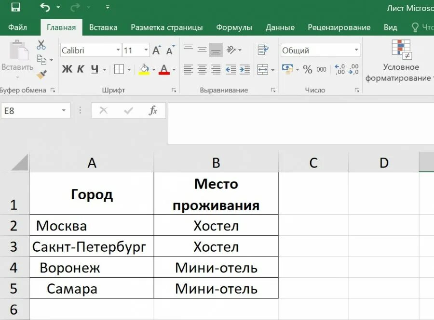Open the Customize Quick Access Toolbar dropdown
The height and width of the screenshot is (320, 434).
click(108, 7)
